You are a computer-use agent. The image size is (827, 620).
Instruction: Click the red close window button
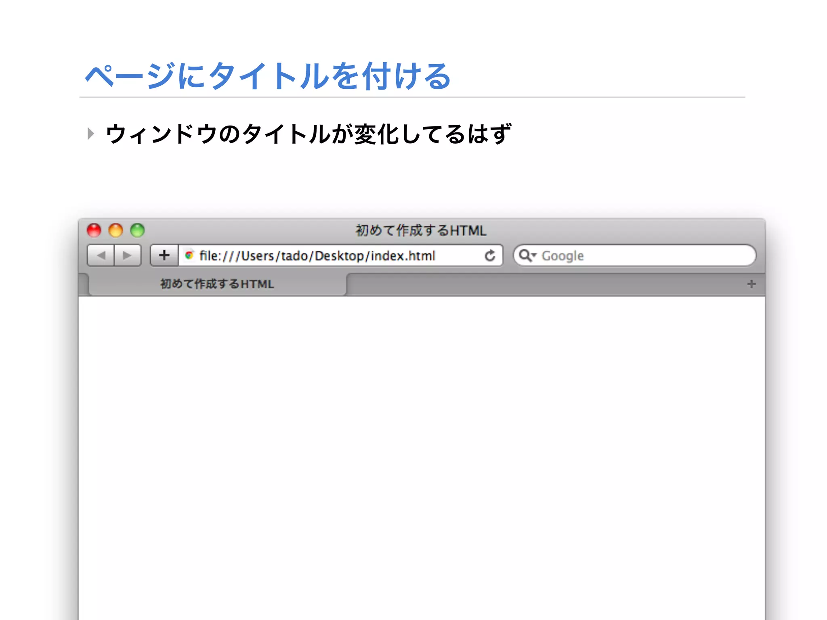click(x=94, y=230)
